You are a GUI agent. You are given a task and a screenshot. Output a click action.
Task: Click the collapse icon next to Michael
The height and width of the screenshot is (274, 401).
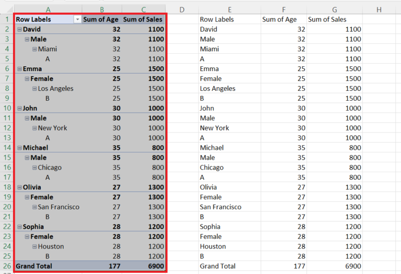point(19,148)
